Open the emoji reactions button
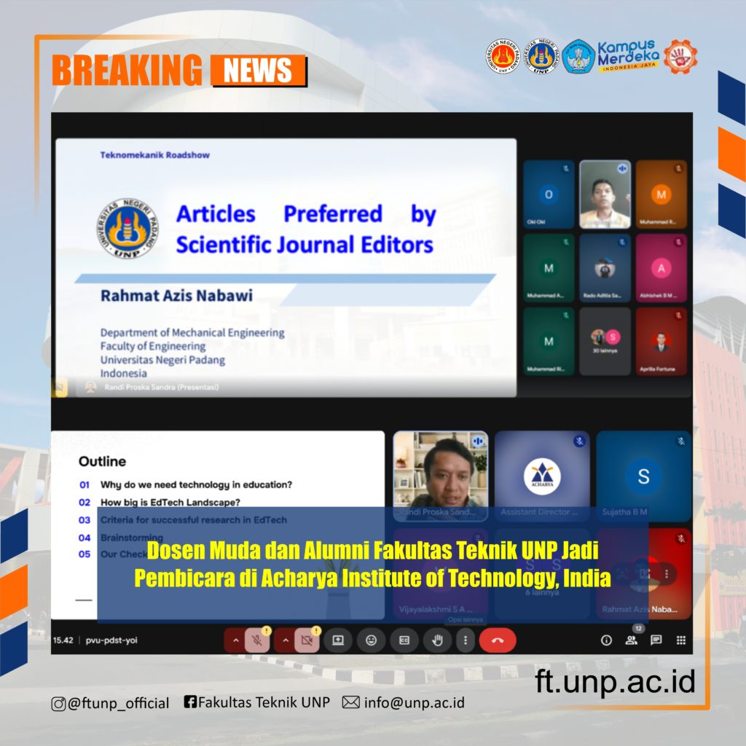Image resolution: width=746 pixels, height=746 pixels. click(371, 640)
